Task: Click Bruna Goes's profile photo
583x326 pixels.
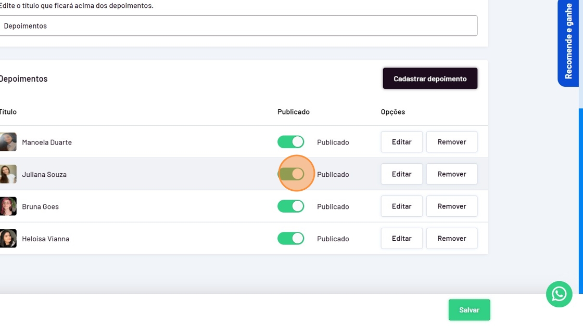Action: [x=8, y=206]
